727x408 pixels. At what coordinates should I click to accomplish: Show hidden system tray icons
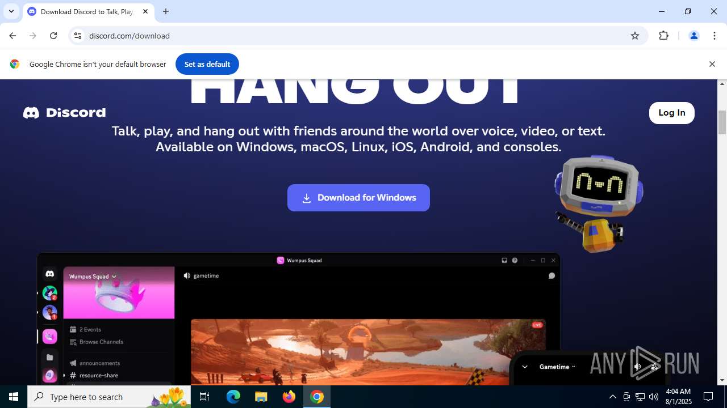pos(612,397)
